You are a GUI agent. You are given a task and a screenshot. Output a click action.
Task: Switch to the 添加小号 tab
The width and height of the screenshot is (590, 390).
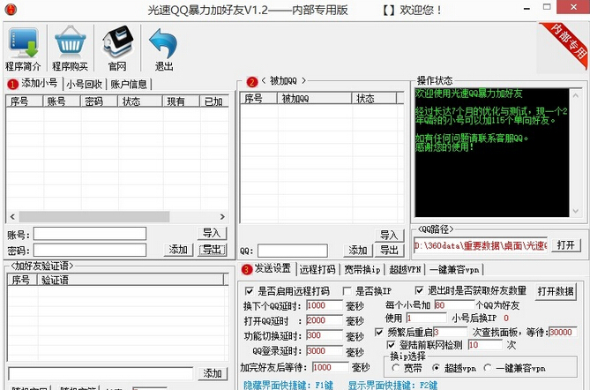point(34,83)
